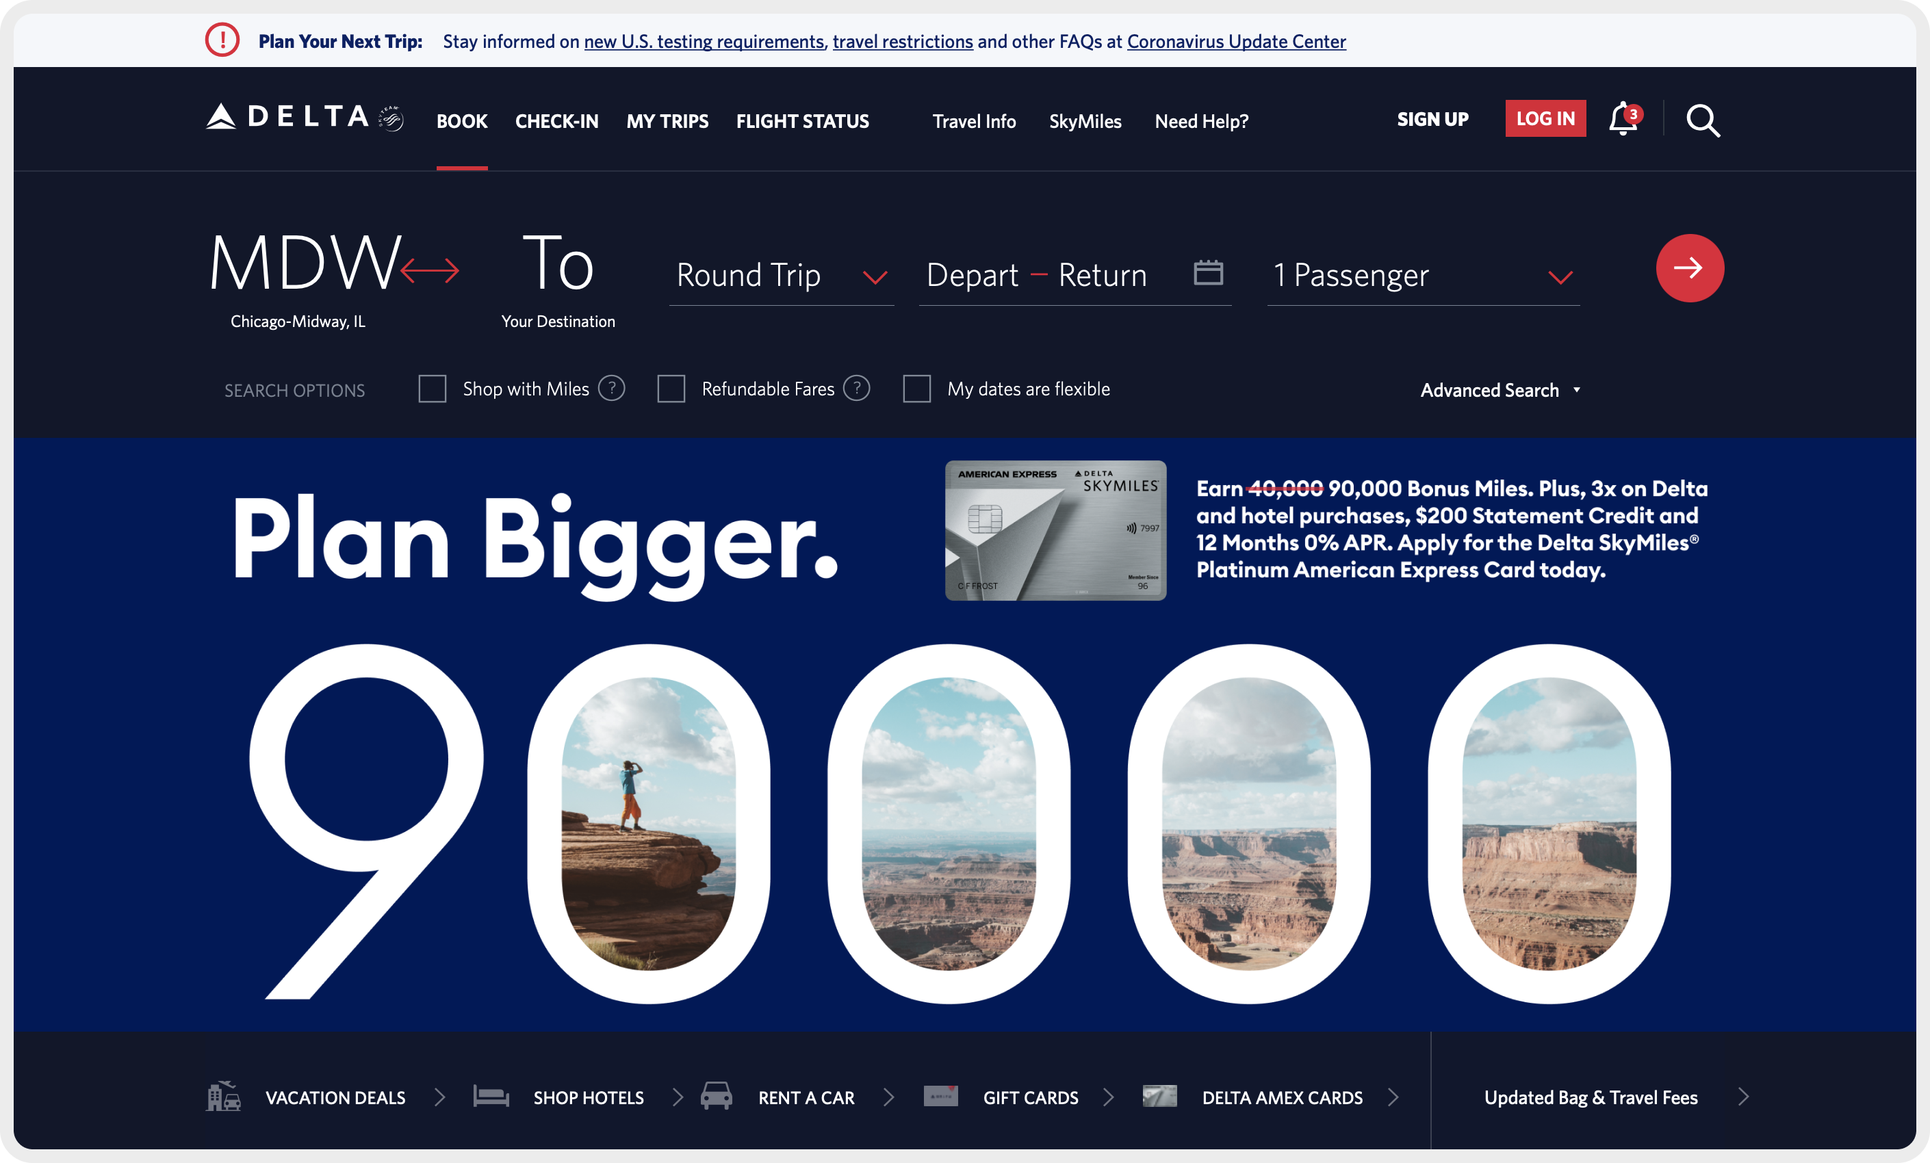Enable the Shop with Miles checkbox
This screenshot has width=1930, height=1163.
point(433,389)
